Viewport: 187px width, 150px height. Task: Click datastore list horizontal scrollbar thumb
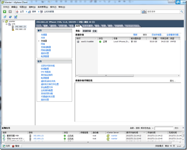coord(106,76)
